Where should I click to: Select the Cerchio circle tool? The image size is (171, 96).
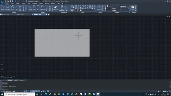tap(13, 8)
